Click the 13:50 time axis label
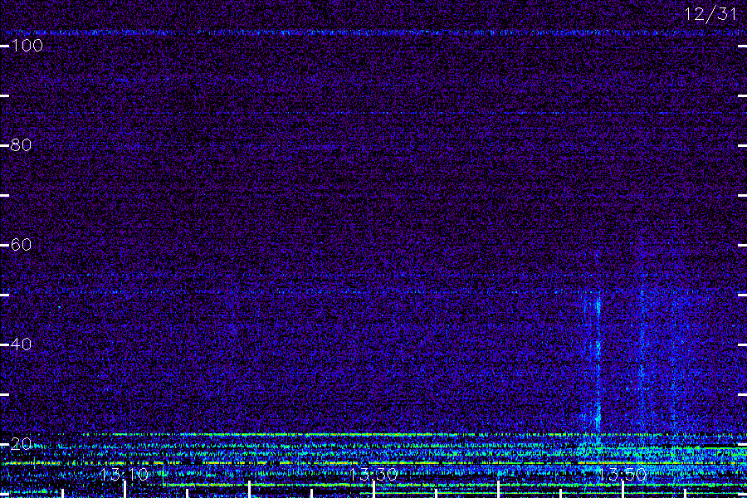747x498 pixels. point(622,475)
